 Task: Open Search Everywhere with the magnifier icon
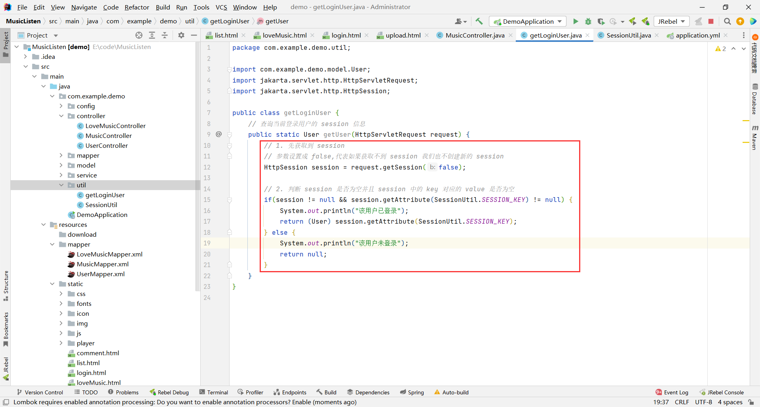727,21
